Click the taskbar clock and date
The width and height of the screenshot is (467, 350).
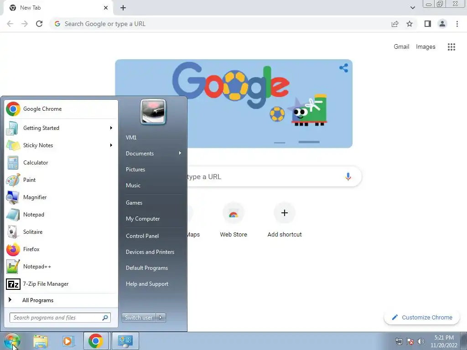pos(444,341)
